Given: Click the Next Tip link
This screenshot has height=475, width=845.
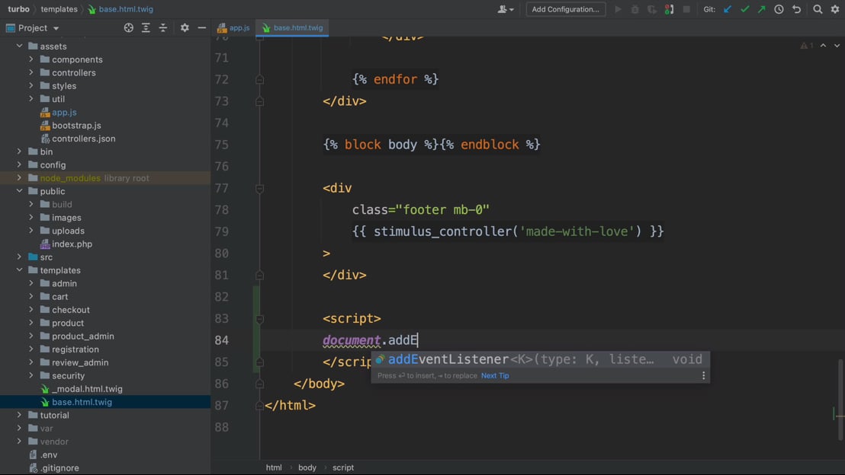Looking at the screenshot, I should 495,375.
